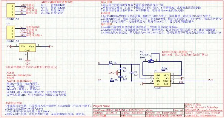224x118 pixels.
Task: Click the '负压发生模组' caption under U1
Action: (x=31, y=67)
